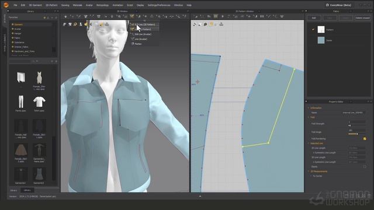Open the Sewing menu
Screen dimensions: 374x210
point(65,5)
